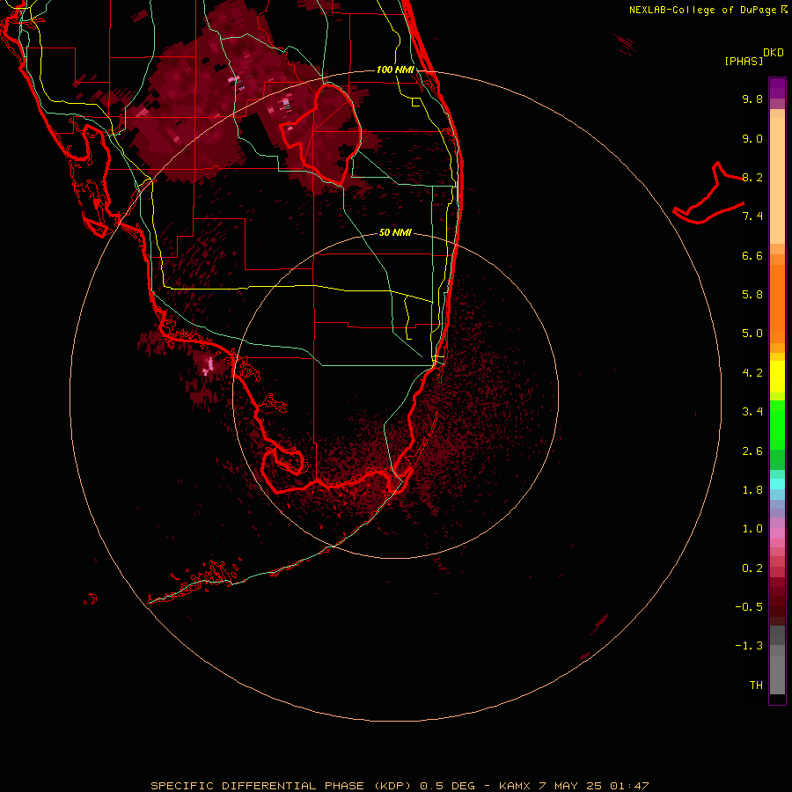The width and height of the screenshot is (792, 792).
Task: Click the 9.0 colorbar value
Action: pos(752,138)
